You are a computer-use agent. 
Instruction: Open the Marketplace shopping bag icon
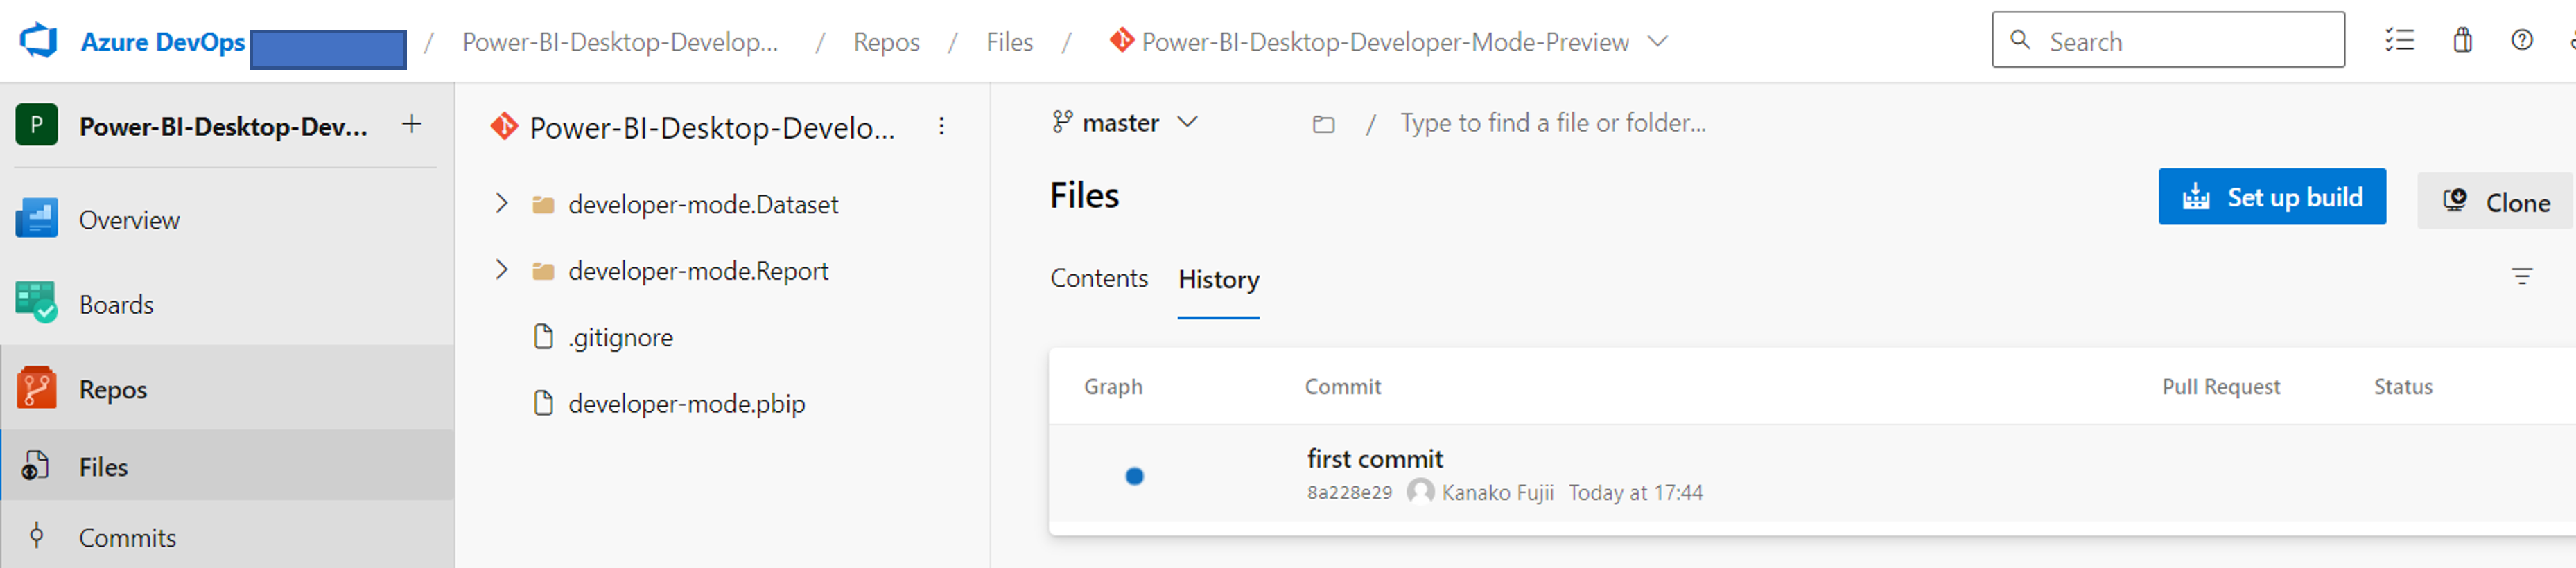pos(2462,41)
